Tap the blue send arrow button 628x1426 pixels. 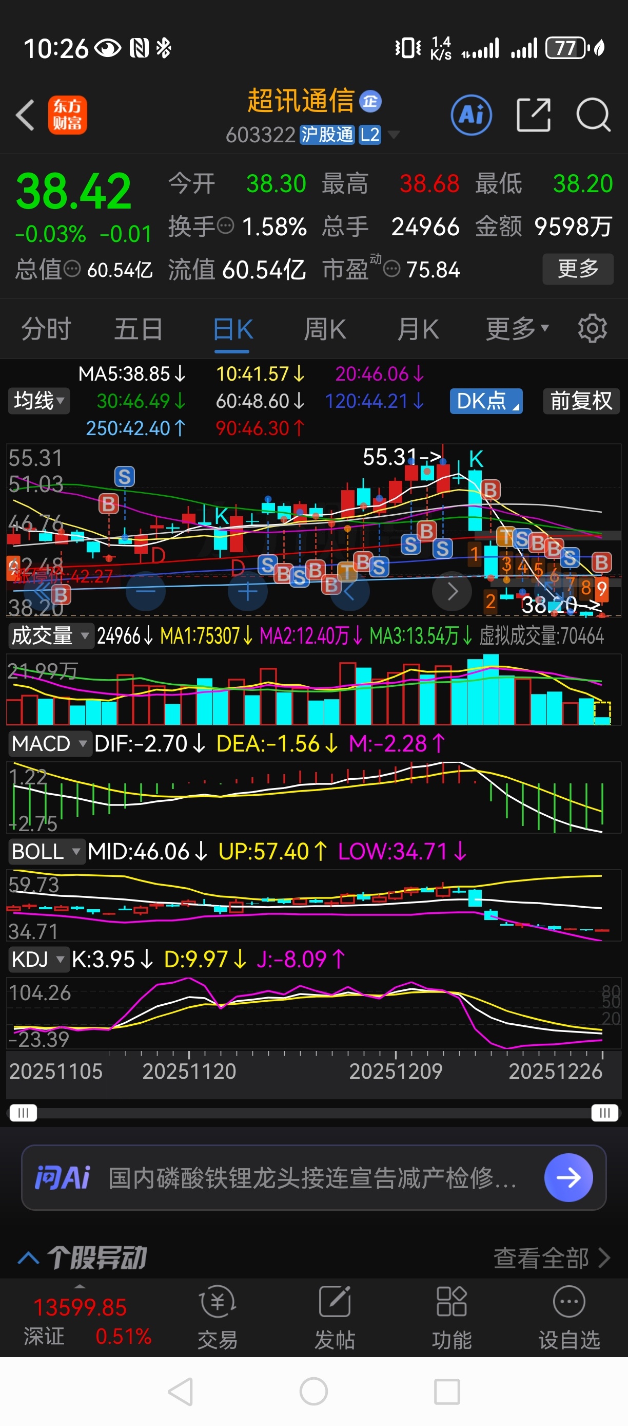[x=568, y=1177]
